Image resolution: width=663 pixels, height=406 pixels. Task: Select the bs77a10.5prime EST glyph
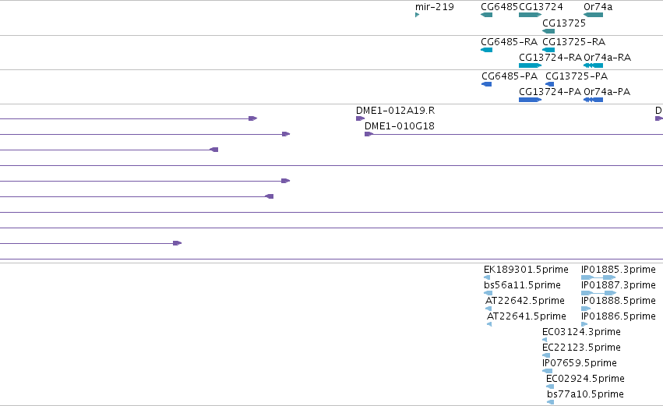pos(551,402)
